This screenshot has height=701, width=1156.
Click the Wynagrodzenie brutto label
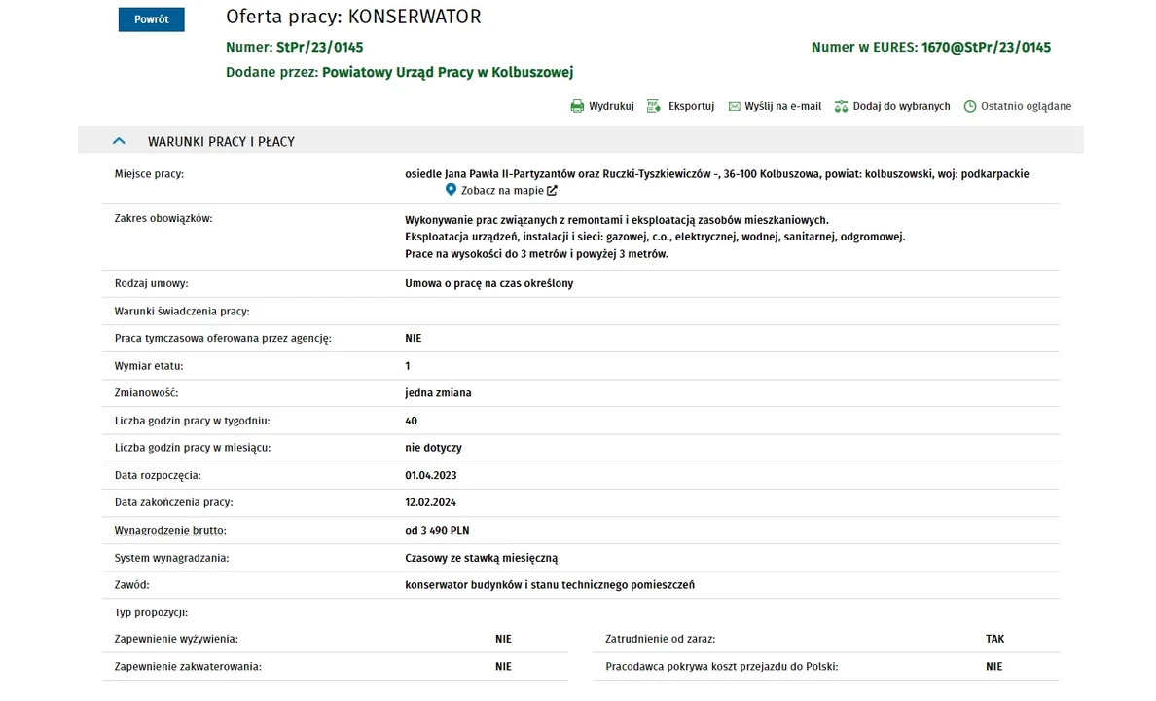170,530
